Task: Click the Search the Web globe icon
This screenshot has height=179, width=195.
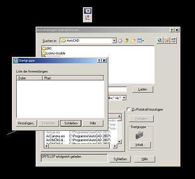Action: point(160,40)
